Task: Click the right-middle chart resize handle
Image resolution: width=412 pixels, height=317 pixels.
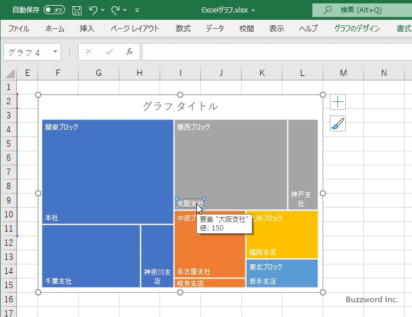Action: click(x=323, y=194)
